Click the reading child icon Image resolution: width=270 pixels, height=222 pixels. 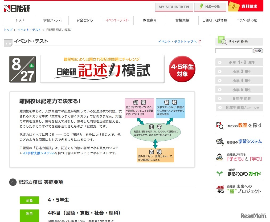click(x=219, y=157)
